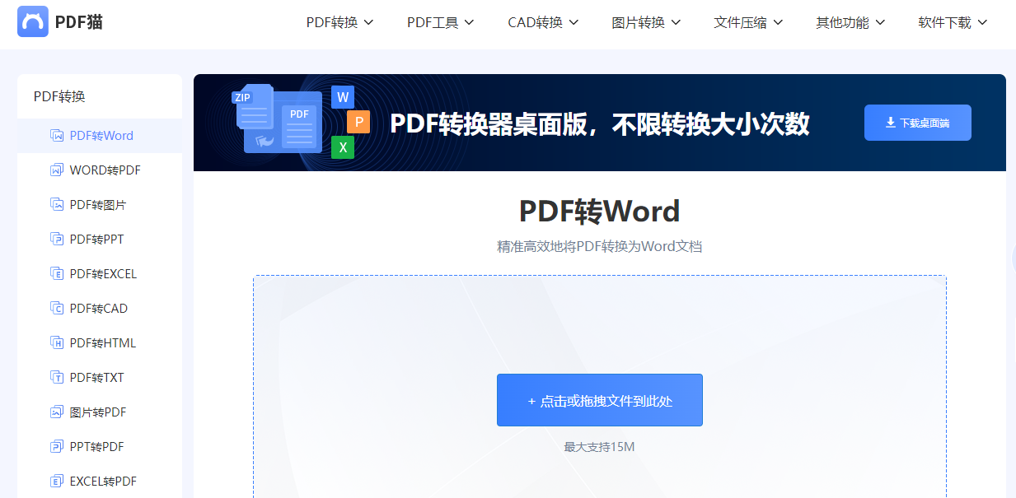Screen dimensions: 1016x498
Task: Select EXCEL转PDF in the sidebar
Action: point(100,482)
